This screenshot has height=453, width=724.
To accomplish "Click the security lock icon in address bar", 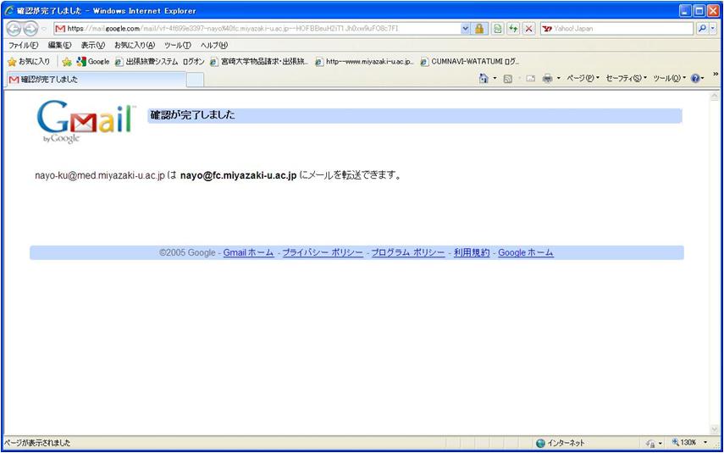I will [479, 28].
